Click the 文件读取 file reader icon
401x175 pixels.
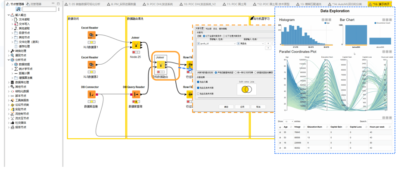[16, 19]
